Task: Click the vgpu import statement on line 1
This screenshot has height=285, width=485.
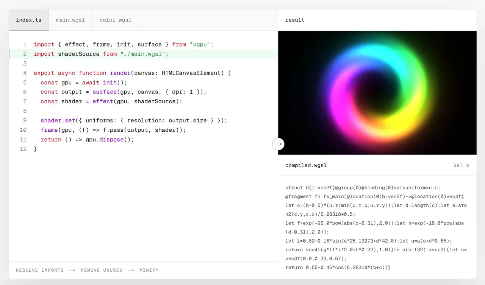Action: click(x=124, y=45)
